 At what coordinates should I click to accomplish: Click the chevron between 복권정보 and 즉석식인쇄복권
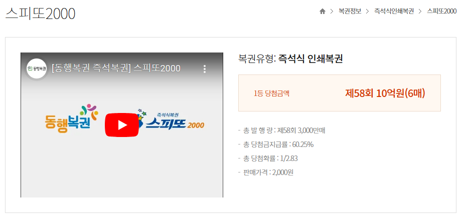[x=368, y=11]
